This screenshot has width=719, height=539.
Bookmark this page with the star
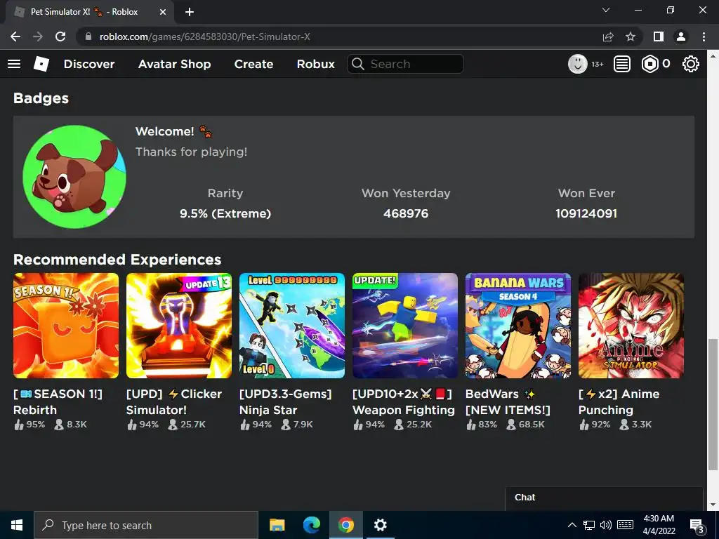[x=631, y=36]
